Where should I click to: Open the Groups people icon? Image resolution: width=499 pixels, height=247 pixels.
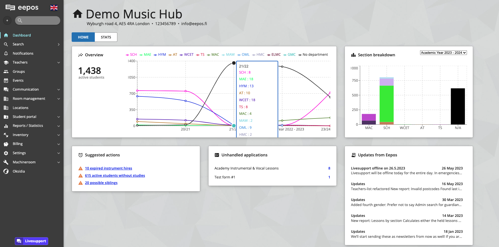click(x=6, y=72)
